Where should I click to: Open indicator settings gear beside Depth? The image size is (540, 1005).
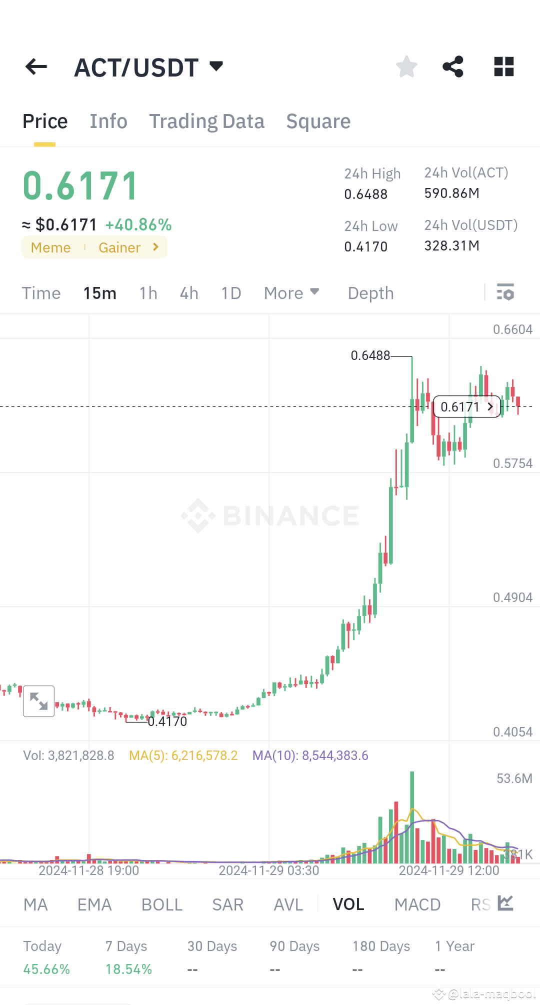tap(505, 292)
